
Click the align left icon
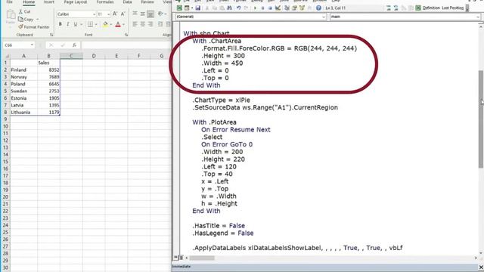[135, 24]
